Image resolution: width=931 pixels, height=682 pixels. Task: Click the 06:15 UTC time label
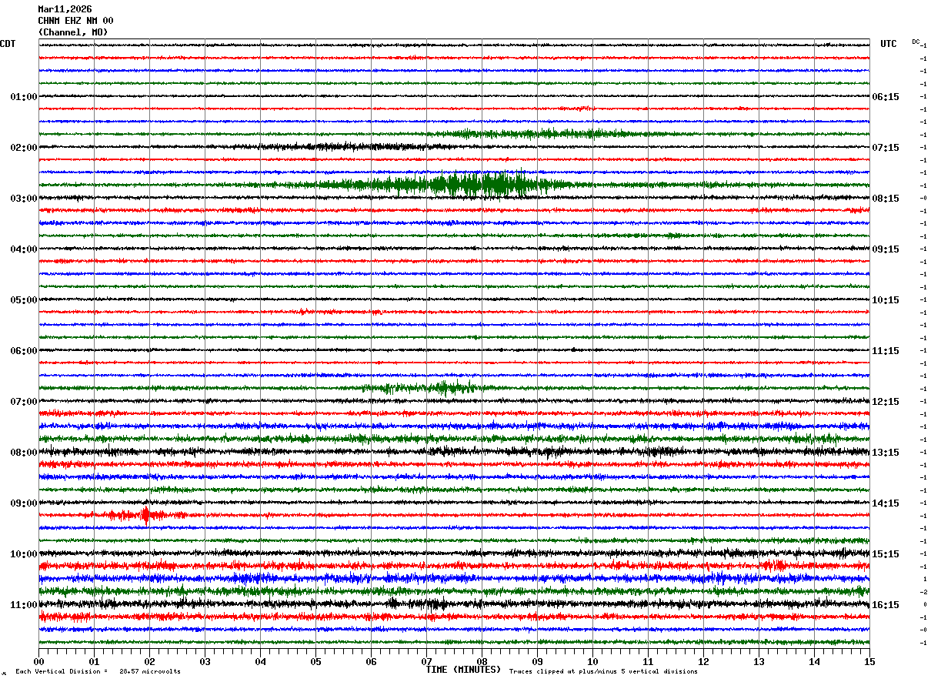click(x=886, y=97)
